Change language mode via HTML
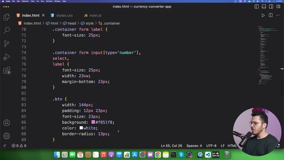Screen dimensions: 284x160 click(232, 146)
